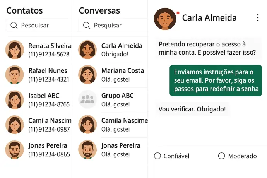
Task: Click the Grupo ABC group icon
Action: click(x=87, y=99)
